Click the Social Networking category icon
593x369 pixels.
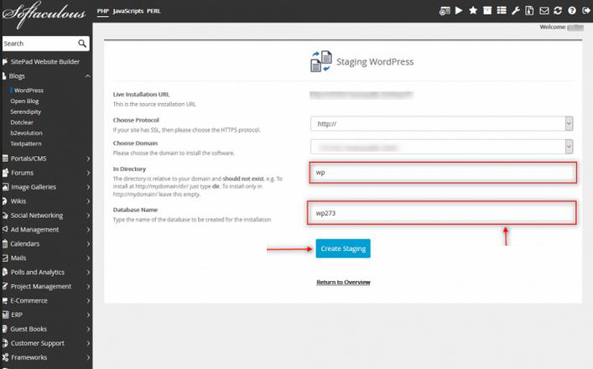point(5,216)
